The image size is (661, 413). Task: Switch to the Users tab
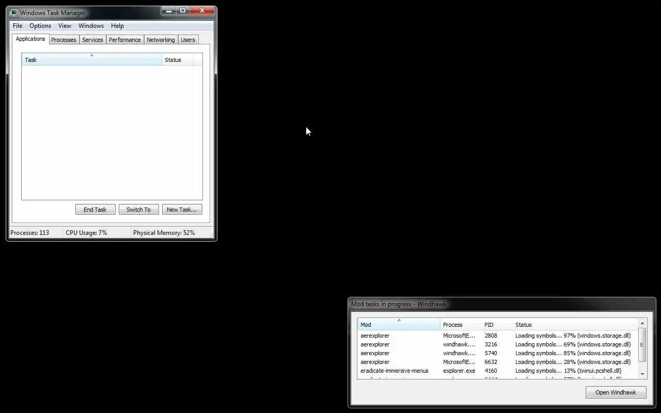(188, 40)
